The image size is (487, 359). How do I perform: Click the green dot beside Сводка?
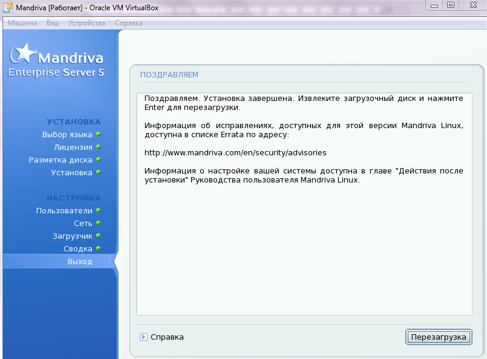tap(99, 248)
